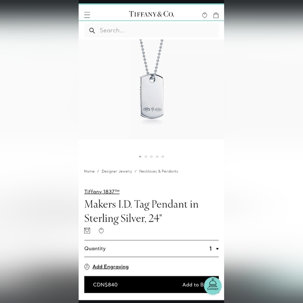Click the Add Engraving link
Image resolution: width=303 pixels, height=303 pixels.
pyautogui.click(x=111, y=266)
